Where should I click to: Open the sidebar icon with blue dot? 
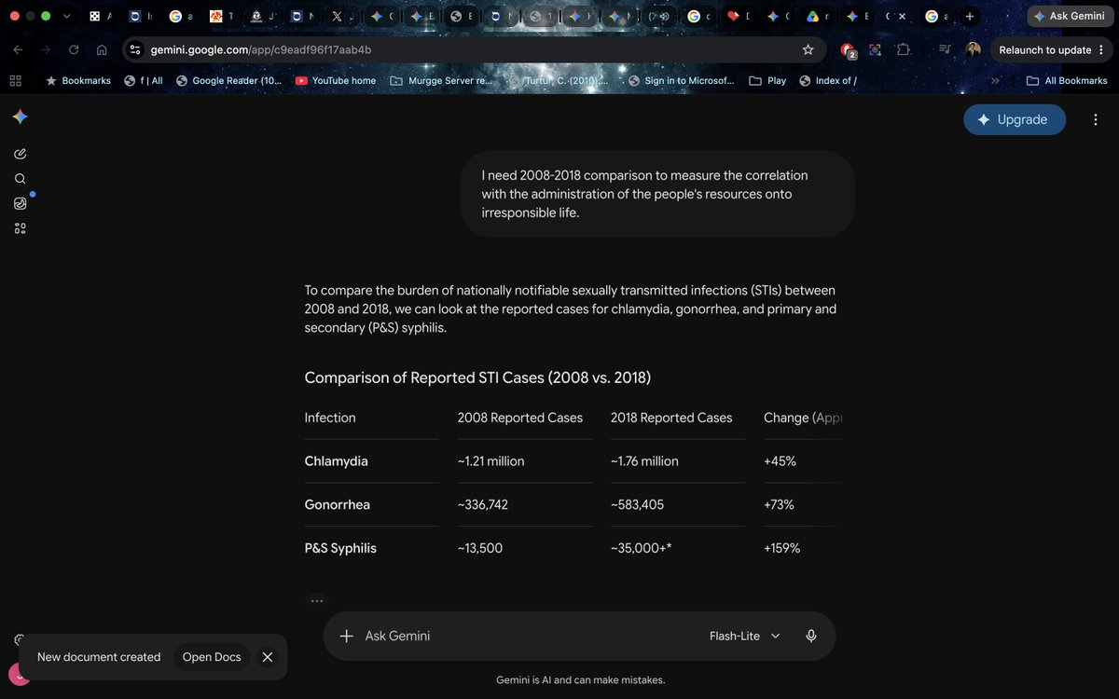[x=21, y=203]
